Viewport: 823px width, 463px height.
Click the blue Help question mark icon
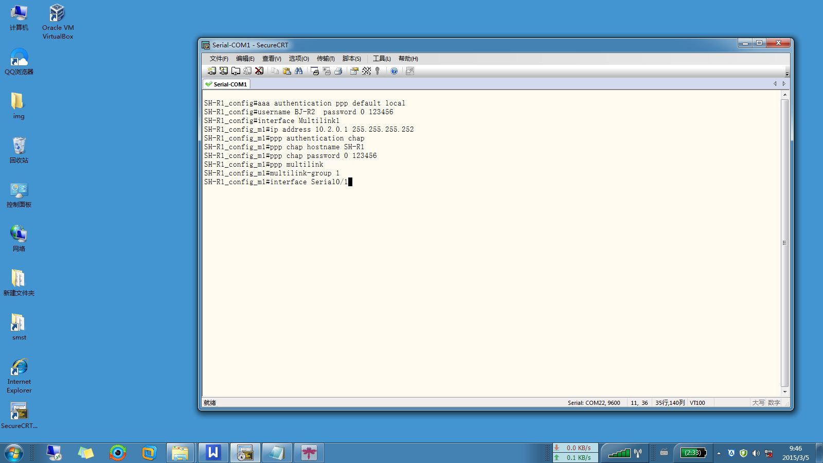point(393,71)
